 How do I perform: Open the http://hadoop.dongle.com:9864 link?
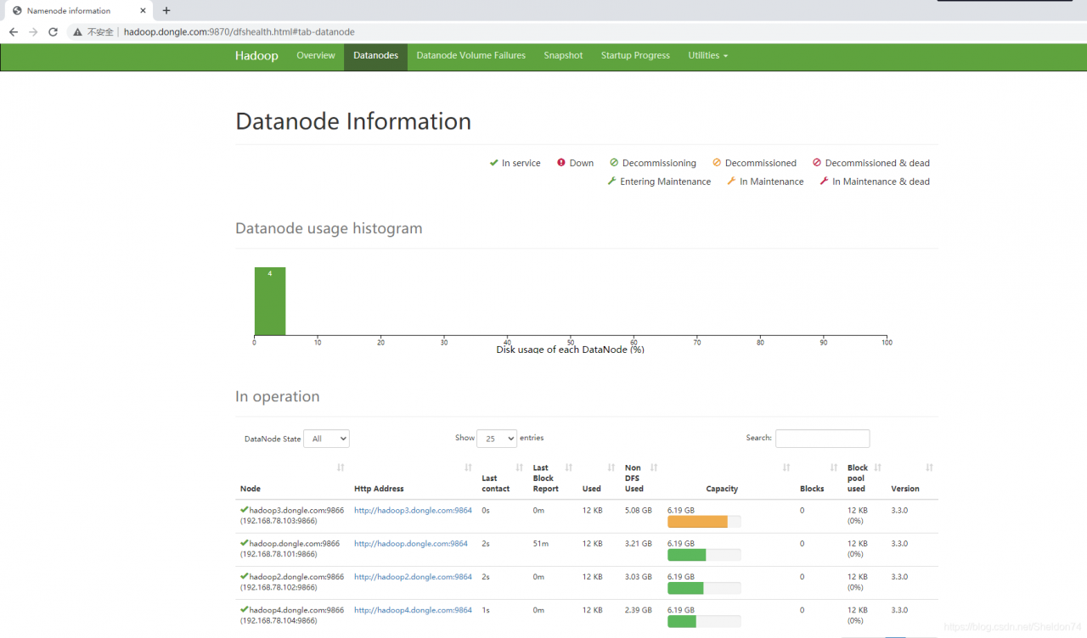(x=411, y=544)
